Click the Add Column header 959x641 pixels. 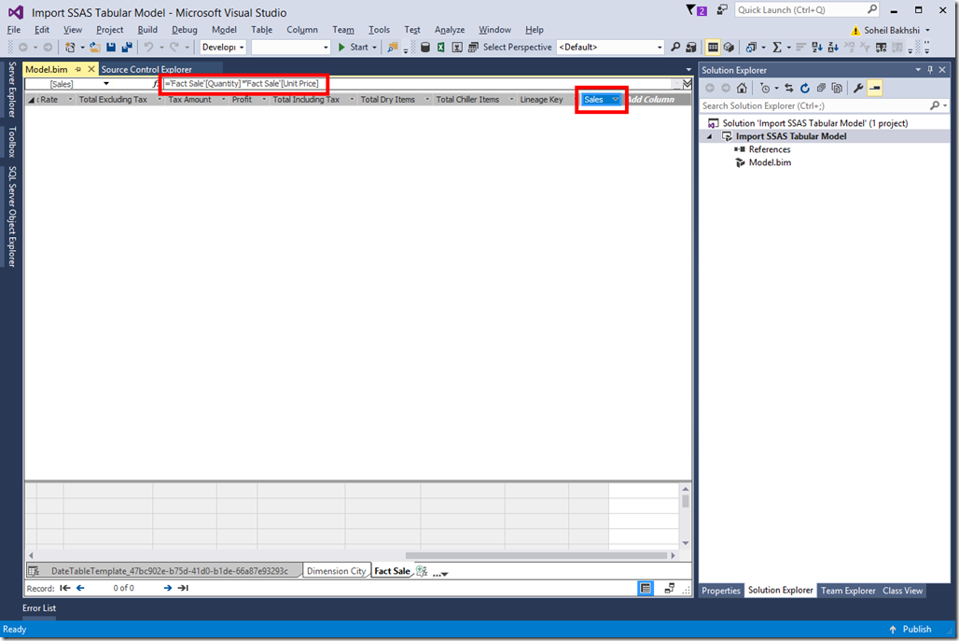[x=651, y=99]
